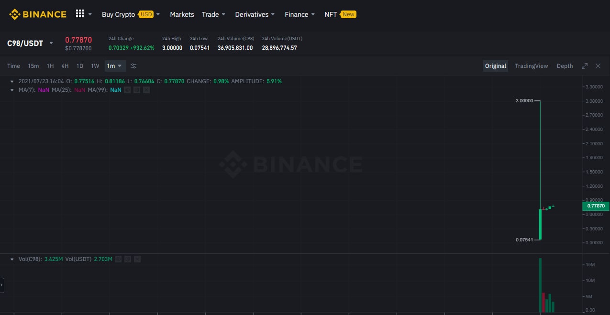
Task: Click the Vol(USDT) value 2.703M
Action: [103, 259]
